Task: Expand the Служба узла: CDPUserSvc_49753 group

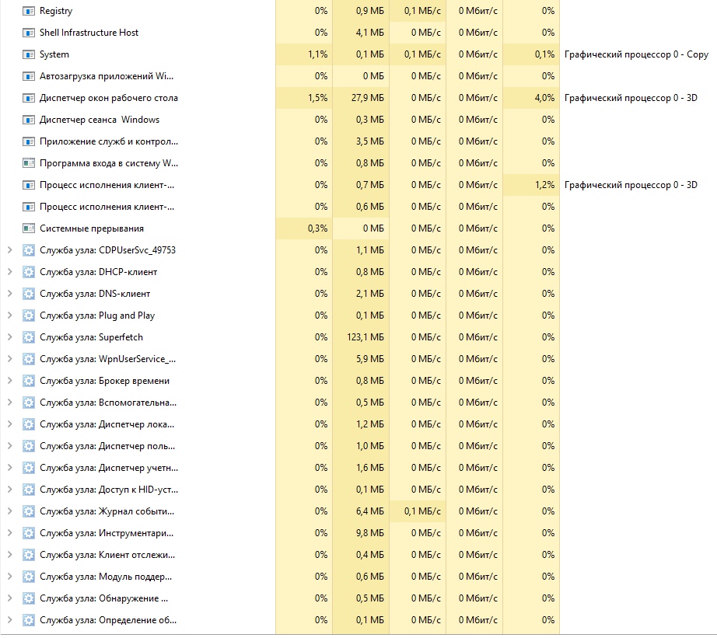Action: (x=9, y=250)
